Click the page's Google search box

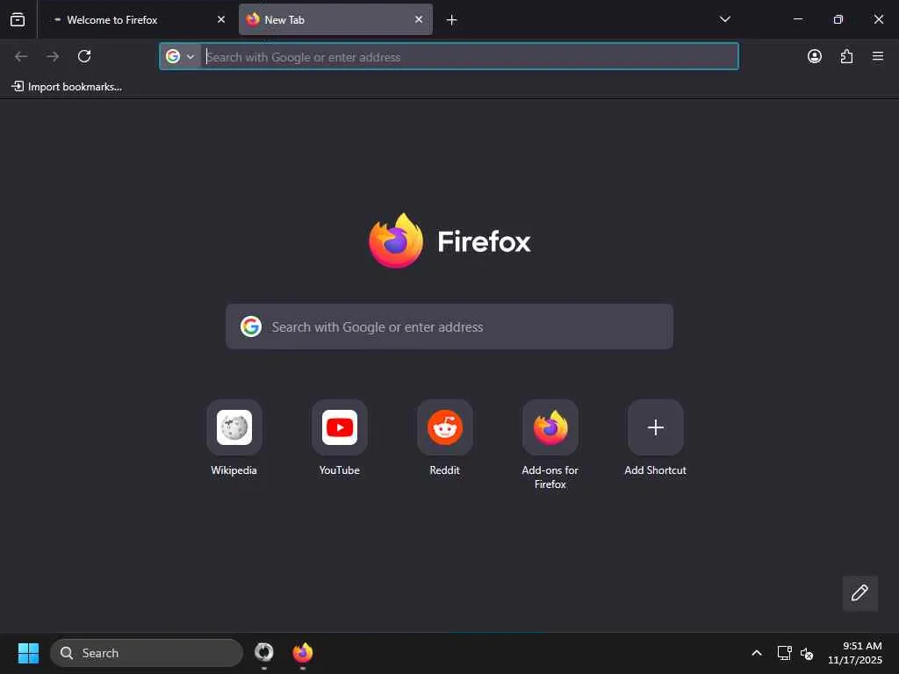click(449, 326)
